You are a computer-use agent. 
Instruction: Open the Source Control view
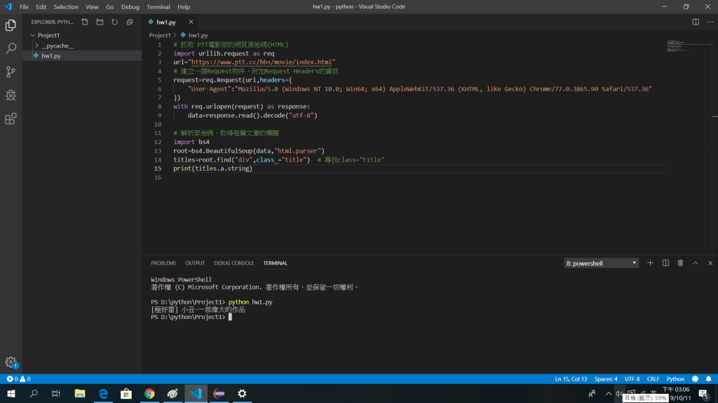(11, 72)
